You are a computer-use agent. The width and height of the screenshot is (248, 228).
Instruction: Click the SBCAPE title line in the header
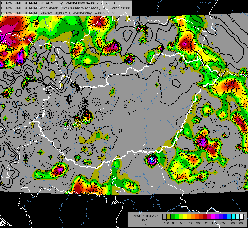58,3
